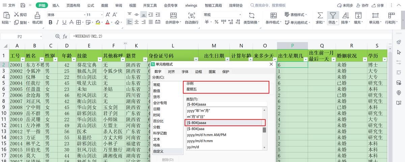Viewport: 405px width, 162px height.
Task: Toggle Italic formatting
Action: tap(57, 22)
